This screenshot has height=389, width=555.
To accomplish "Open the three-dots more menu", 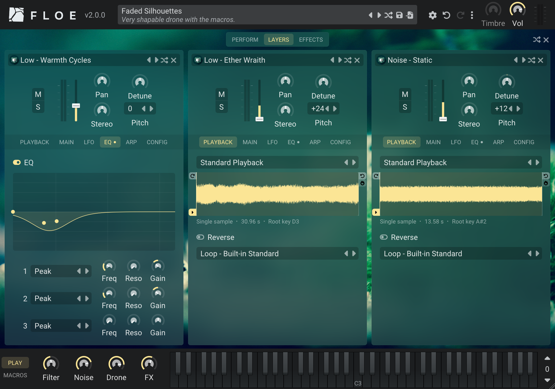I will point(472,15).
